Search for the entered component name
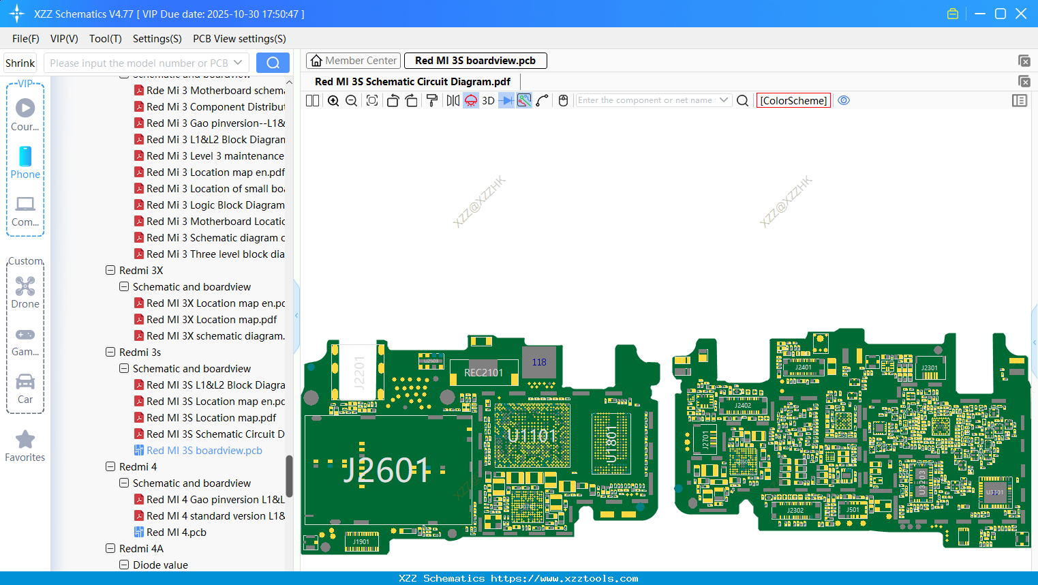Image resolution: width=1038 pixels, height=585 pixels. click(x=743, y=100)
